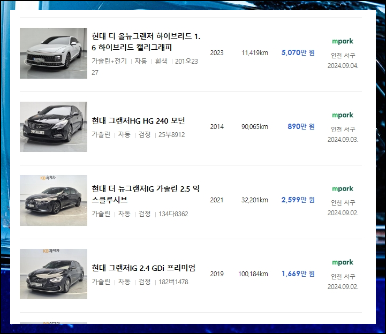Click the model year 2021
Screen dimensions: 386x334
coord(217,200)
